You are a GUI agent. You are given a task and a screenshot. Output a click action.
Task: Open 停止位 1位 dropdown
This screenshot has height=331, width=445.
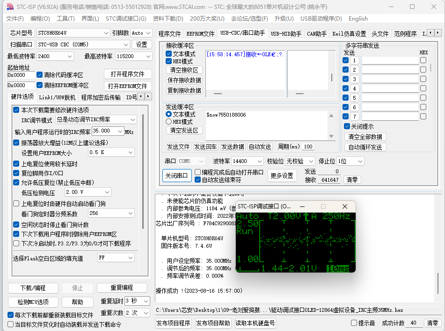(x=350, y=161)
